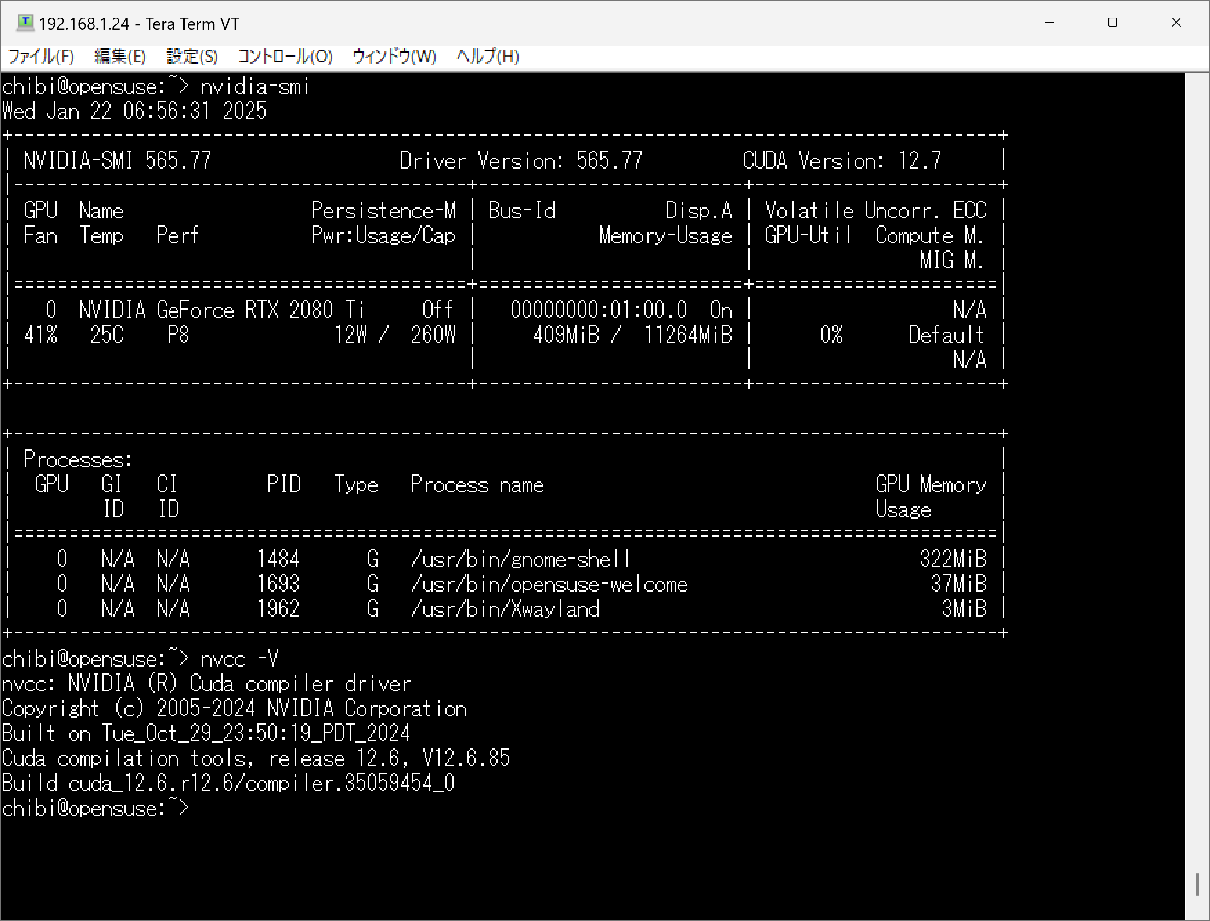Minimize the Tera Term window
1210x921 pixels.
point(1050,23)
